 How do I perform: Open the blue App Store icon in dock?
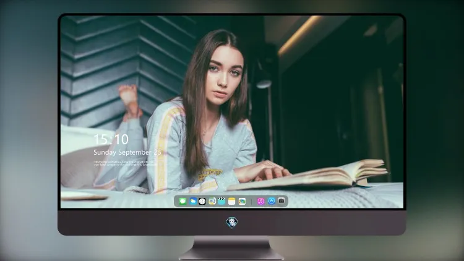pyautogui.click(x=272, y=201)
